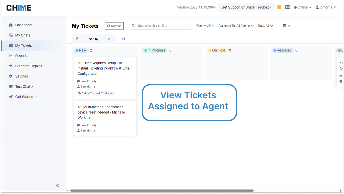Expand the Offline status dropdown
The image size is (344, 194).
click(303, 7)
